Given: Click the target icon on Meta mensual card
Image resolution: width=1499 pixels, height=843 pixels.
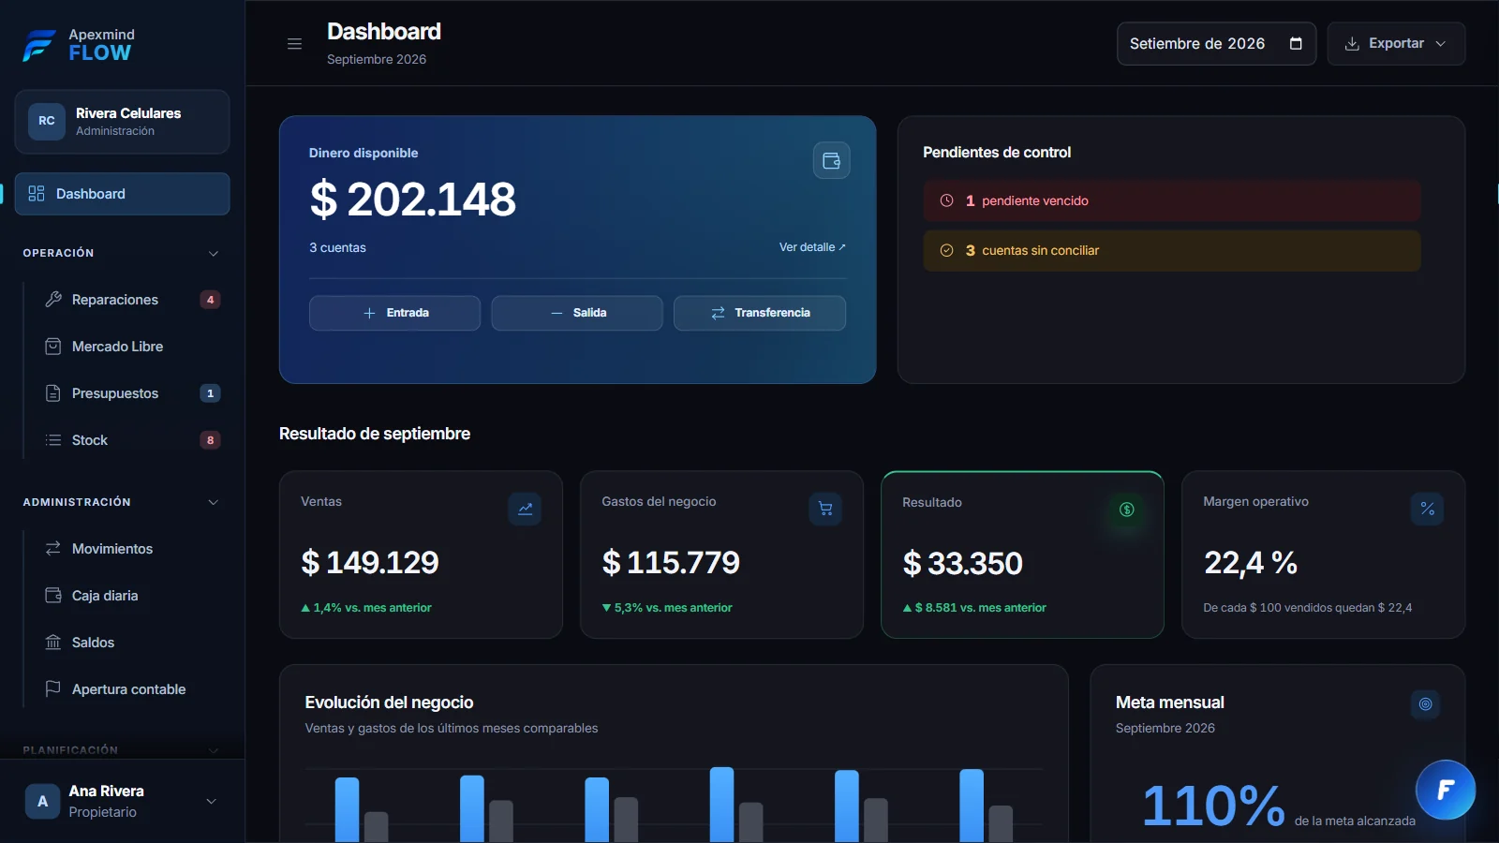Looking at the screenshot, I should tap(1425, 704).
